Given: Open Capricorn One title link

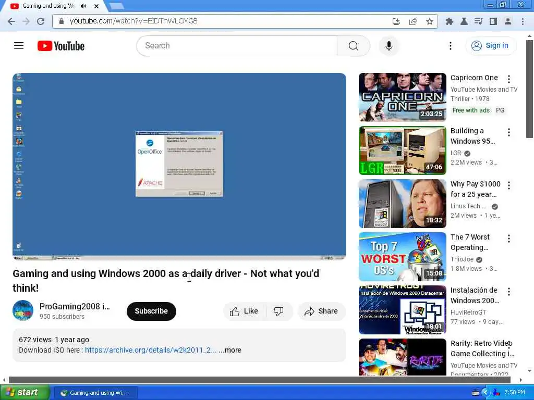Looking at the screenshot, I should 474,78.
